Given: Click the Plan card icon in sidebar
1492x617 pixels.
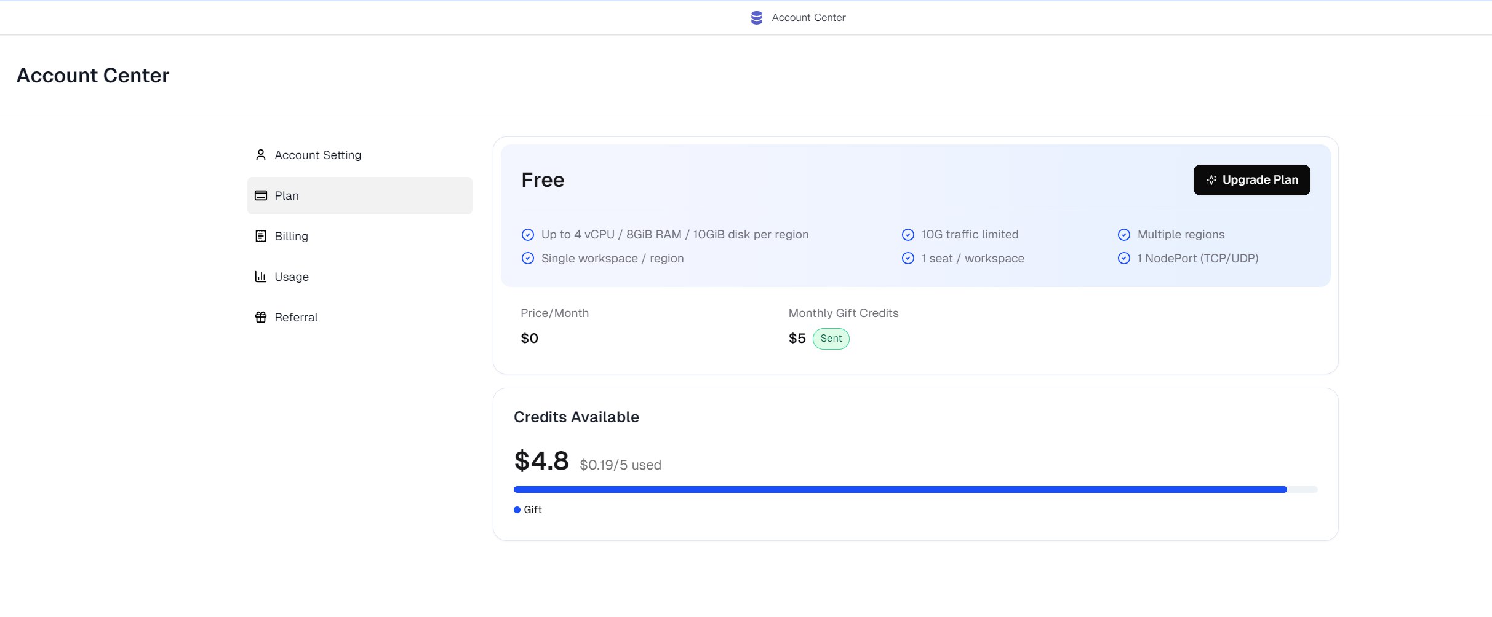Looking at the screenshot, I should [261, 195].
